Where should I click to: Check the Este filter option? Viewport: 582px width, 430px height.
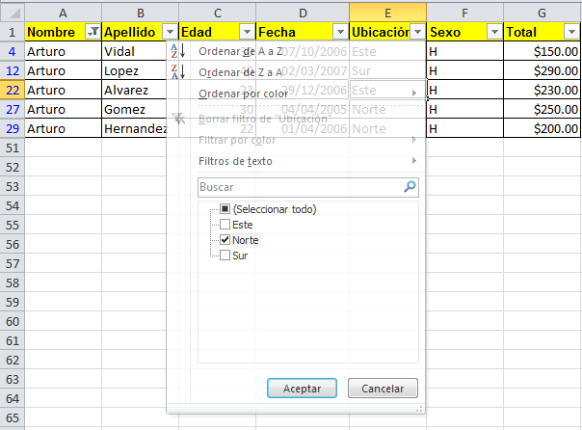225,225
